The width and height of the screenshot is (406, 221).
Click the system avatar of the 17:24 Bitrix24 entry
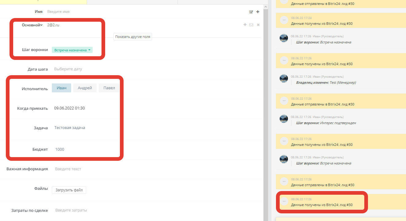pyautogui.click(x=284, y=20)
